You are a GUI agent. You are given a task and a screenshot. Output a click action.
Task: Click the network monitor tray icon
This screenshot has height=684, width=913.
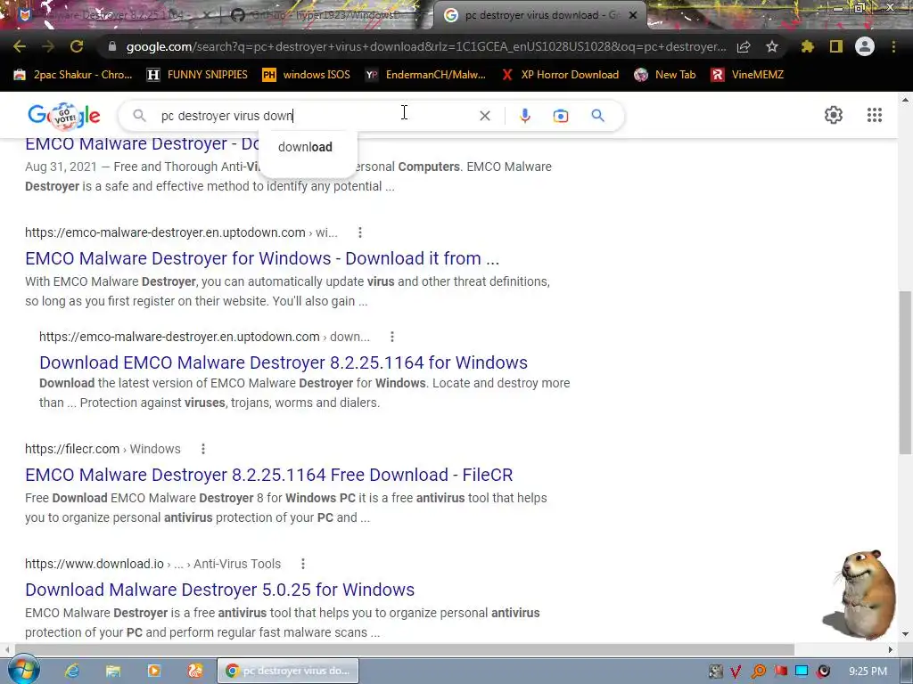tap(802, 672)
